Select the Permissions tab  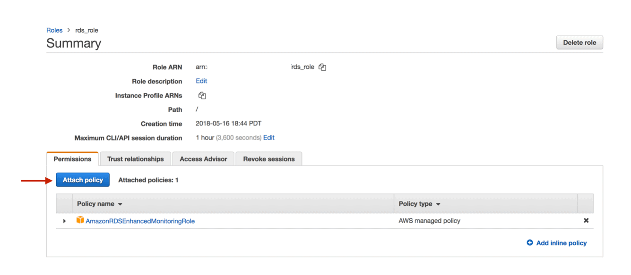click(72, 159)
